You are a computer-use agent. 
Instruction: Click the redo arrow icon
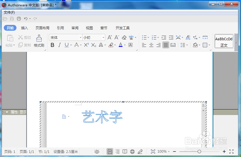coord(35,19)
